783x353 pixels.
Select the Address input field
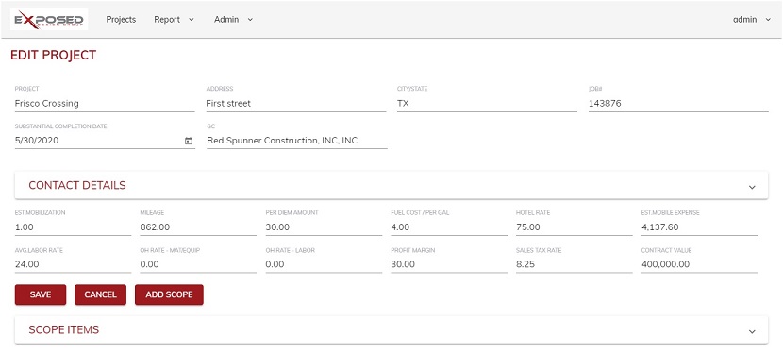pos(296,104)
